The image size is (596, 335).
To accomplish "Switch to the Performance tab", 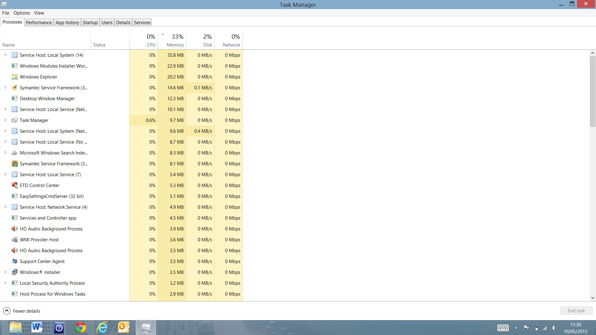I will tap(39, 22).
